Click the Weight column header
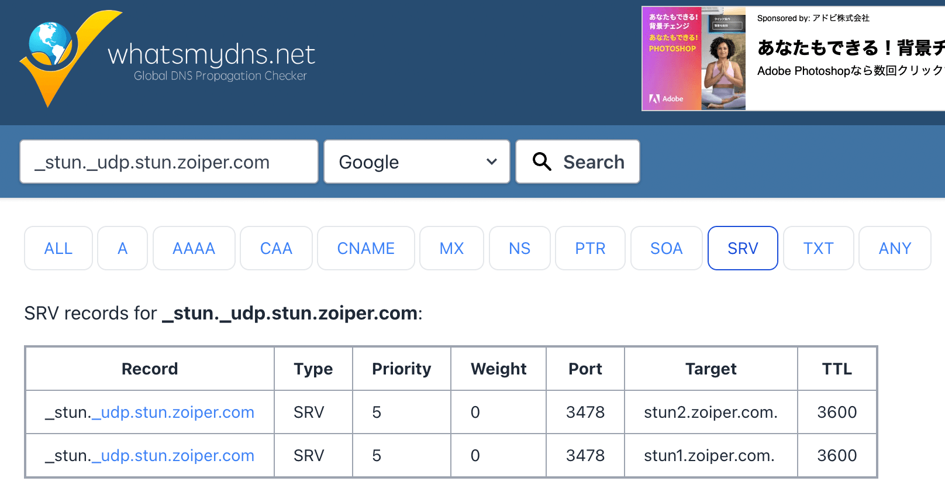The height and width of the screenshot is (488, 945). 498,369
